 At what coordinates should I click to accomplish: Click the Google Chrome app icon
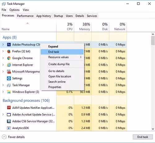(9, 58)
